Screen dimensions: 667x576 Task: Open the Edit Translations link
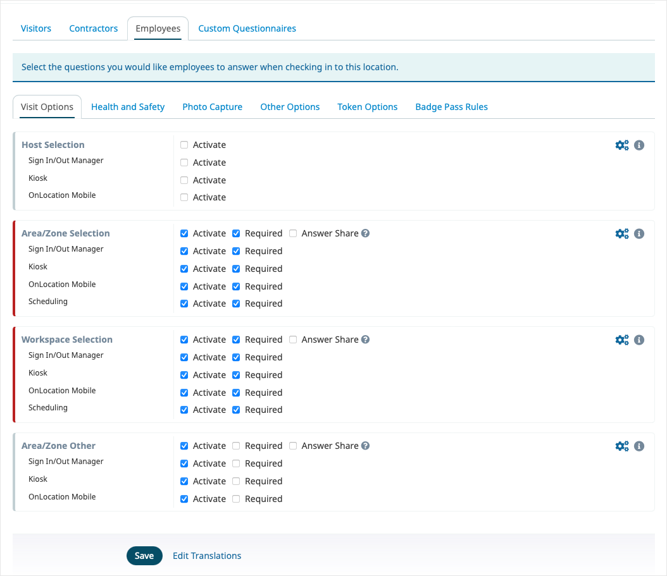[x=207, y=556]
